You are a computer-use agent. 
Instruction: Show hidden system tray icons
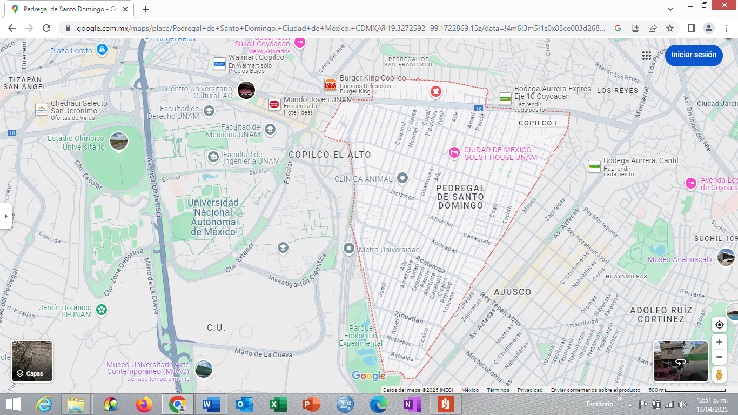[x=630, y=404]
